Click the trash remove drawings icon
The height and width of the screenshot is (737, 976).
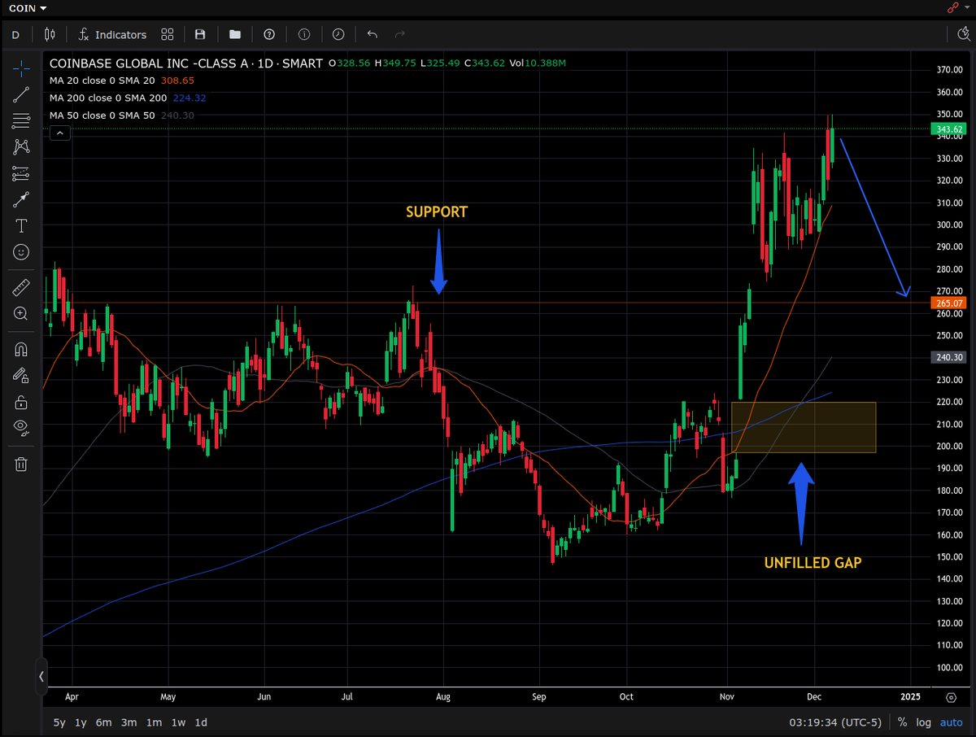tap(21, 464)
